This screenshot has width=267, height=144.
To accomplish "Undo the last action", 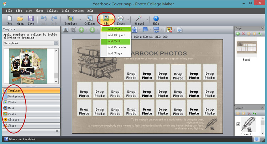I will click(x=44, y=20).
